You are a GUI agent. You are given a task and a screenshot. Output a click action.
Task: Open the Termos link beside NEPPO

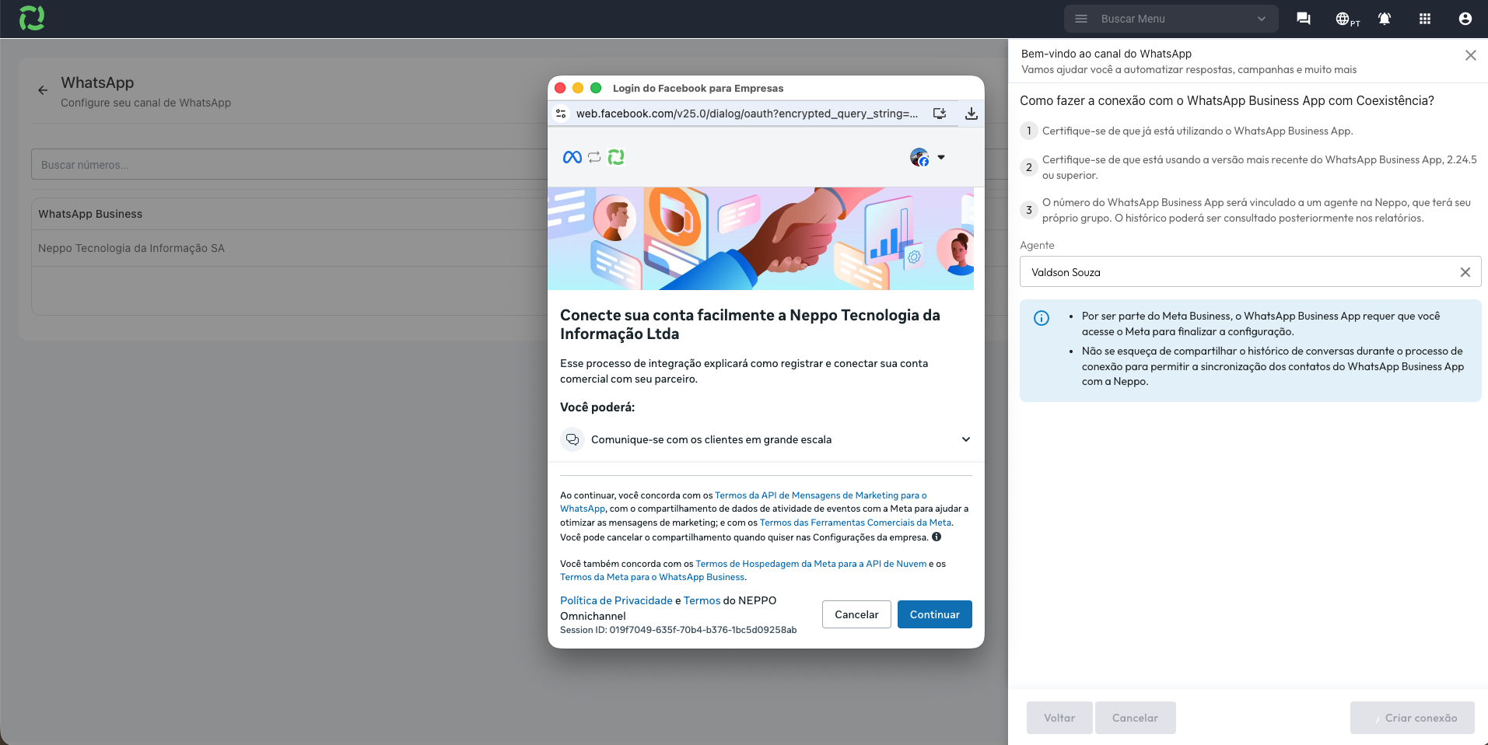point(702,600)
